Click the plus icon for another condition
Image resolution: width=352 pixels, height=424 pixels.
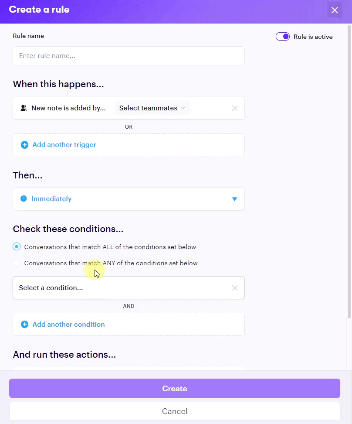click(x=25, y=325)
